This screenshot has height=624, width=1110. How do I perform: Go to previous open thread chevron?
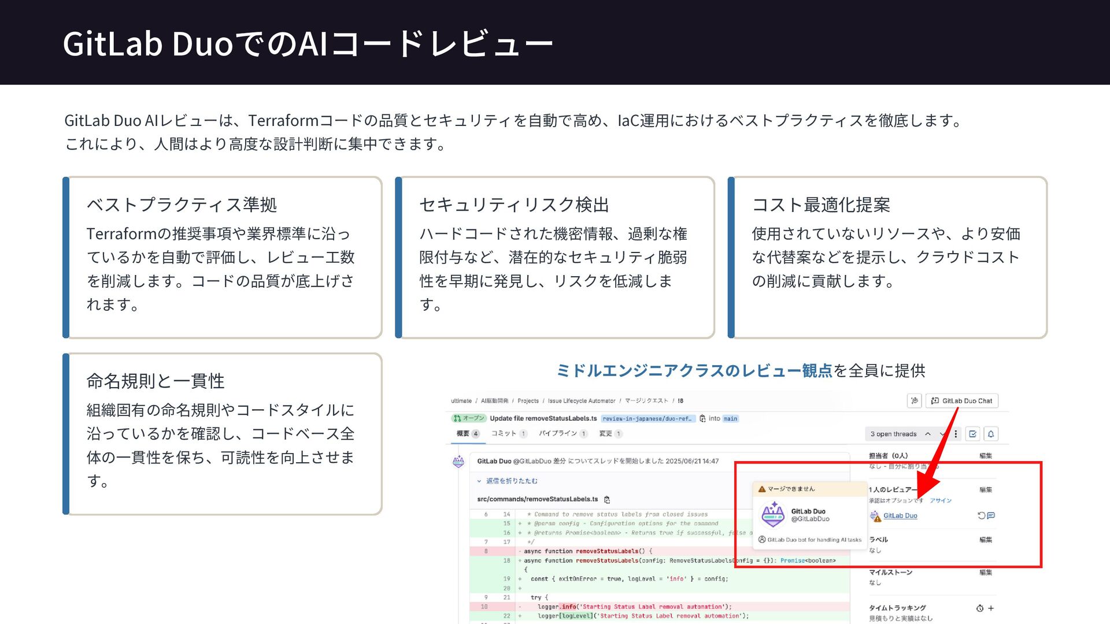(928, 434)
